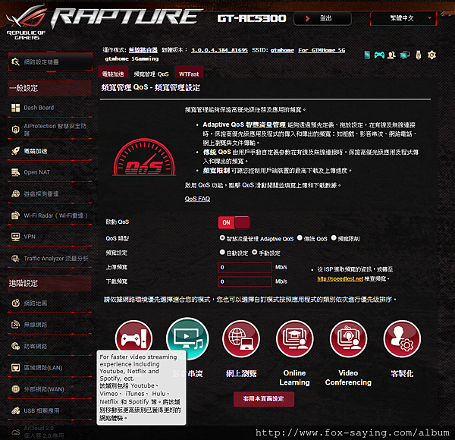Open the VPN sidebar icon
This screenshot has height=440, width=455.
point(15,237)
